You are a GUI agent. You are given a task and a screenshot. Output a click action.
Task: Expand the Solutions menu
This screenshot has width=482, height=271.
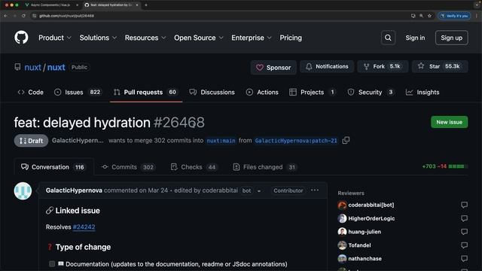98,38
